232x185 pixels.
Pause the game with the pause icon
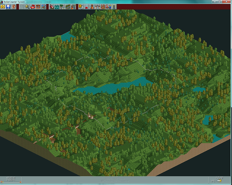pos(3,7)
